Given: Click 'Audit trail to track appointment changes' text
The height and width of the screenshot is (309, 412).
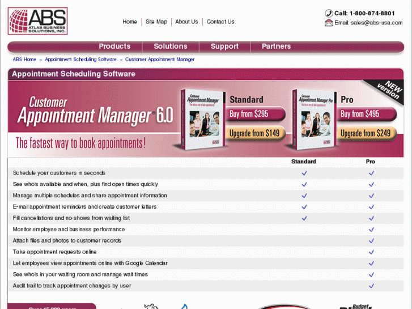Looking at the screenshot, I should 72,286.
